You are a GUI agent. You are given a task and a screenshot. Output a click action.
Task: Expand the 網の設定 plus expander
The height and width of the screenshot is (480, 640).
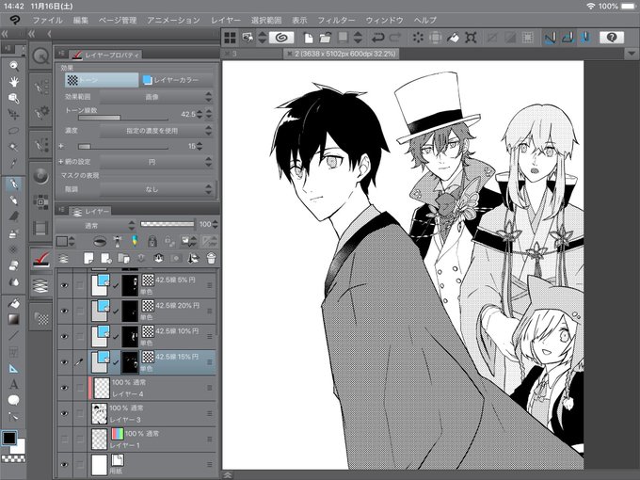(x=61, y=162)
